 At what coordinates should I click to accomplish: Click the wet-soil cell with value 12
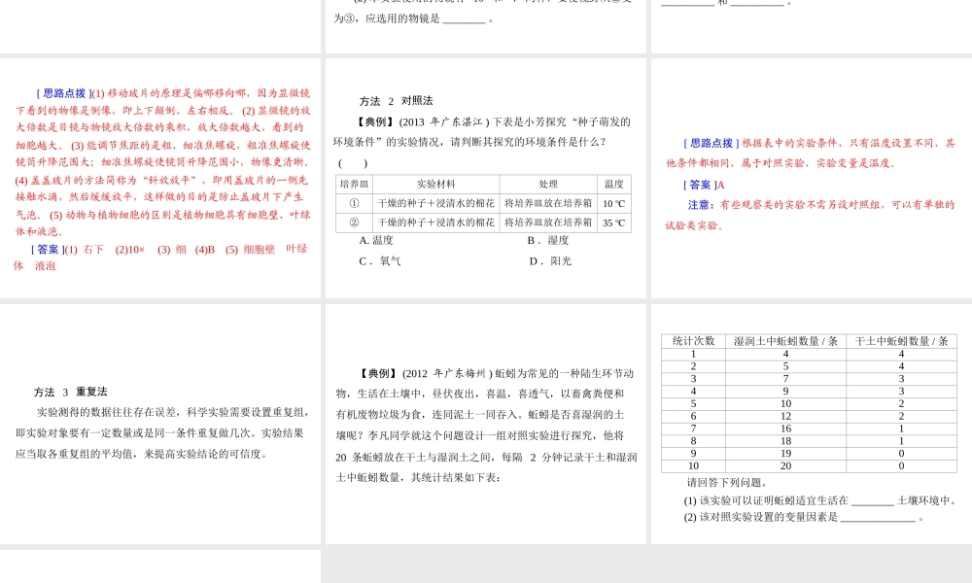pyautogui.click(x=785, y=416)
